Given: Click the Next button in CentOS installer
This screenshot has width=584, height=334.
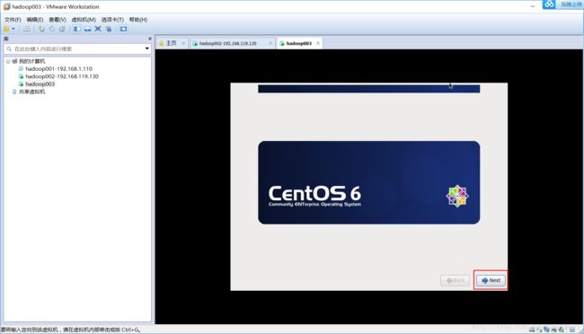Looking at the screenshot, I should click(491, 280).
